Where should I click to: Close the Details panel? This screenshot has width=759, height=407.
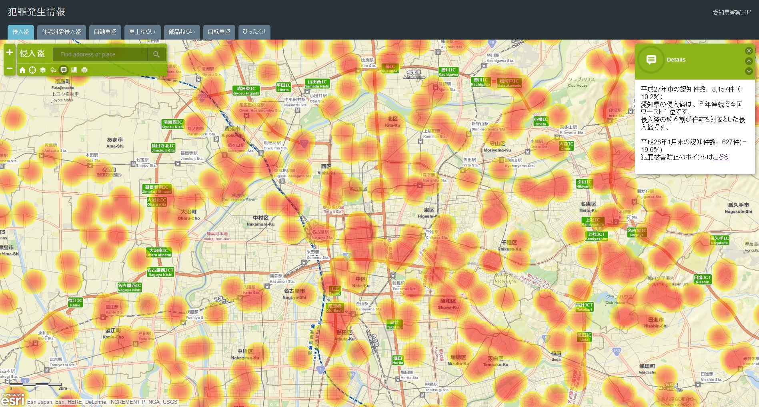tap(749, 51)
